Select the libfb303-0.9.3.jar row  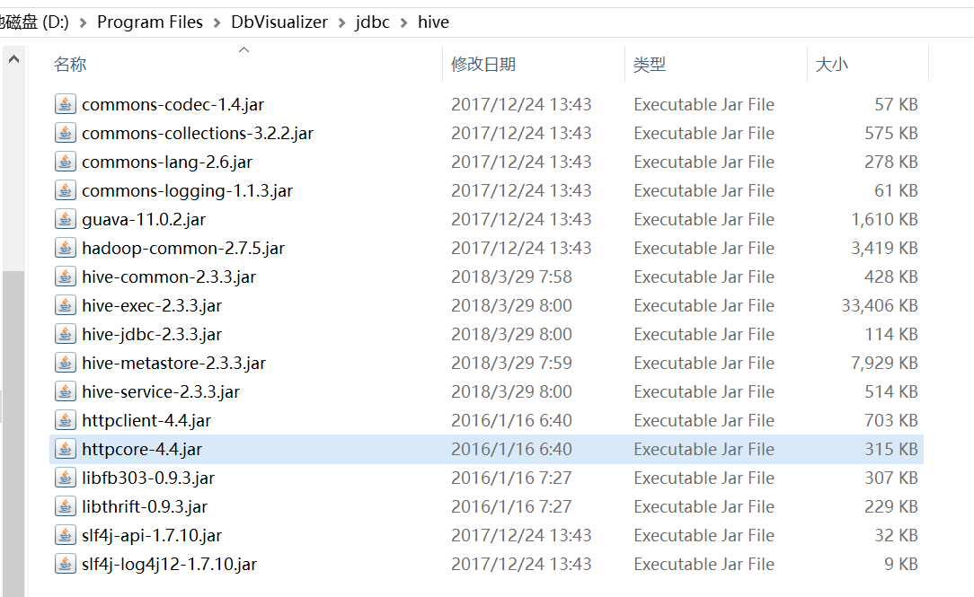click(x=486, y=478)
